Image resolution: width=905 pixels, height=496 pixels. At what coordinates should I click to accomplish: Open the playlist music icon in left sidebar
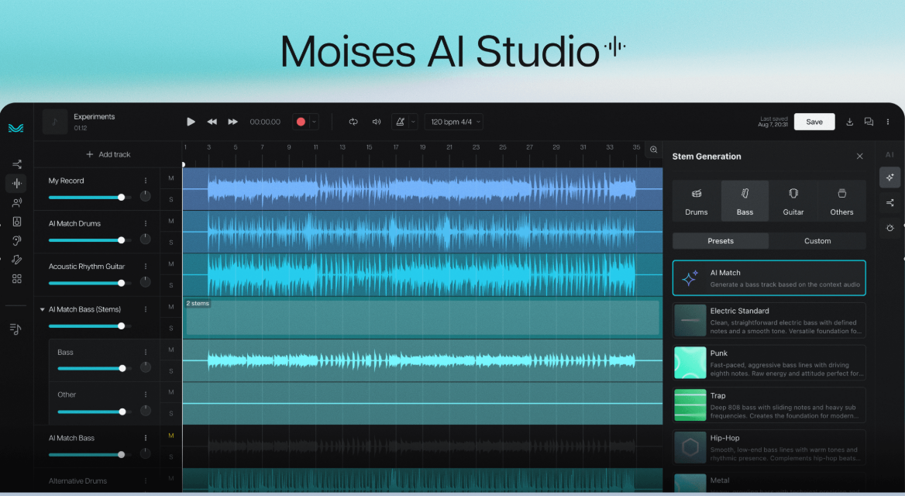pos(15,329)
